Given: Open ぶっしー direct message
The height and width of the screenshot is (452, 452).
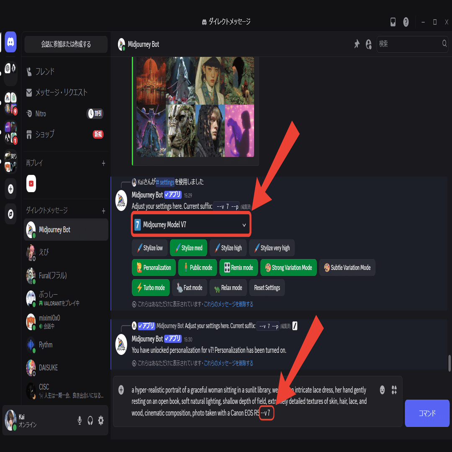Looking at the screenshot, I should coord(66,299).
